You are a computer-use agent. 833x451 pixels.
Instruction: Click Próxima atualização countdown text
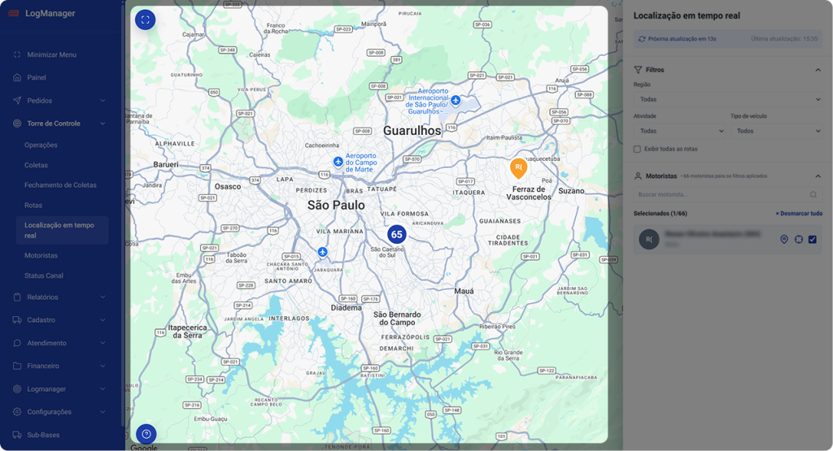click(683, 39)
